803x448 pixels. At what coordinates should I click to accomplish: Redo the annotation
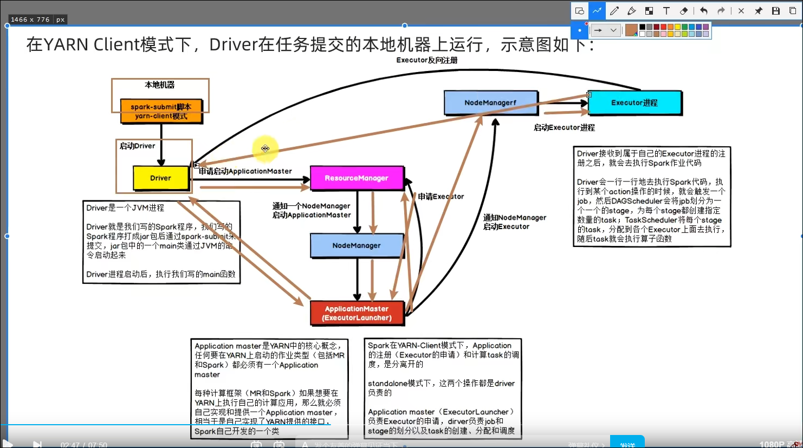point(721,11)
